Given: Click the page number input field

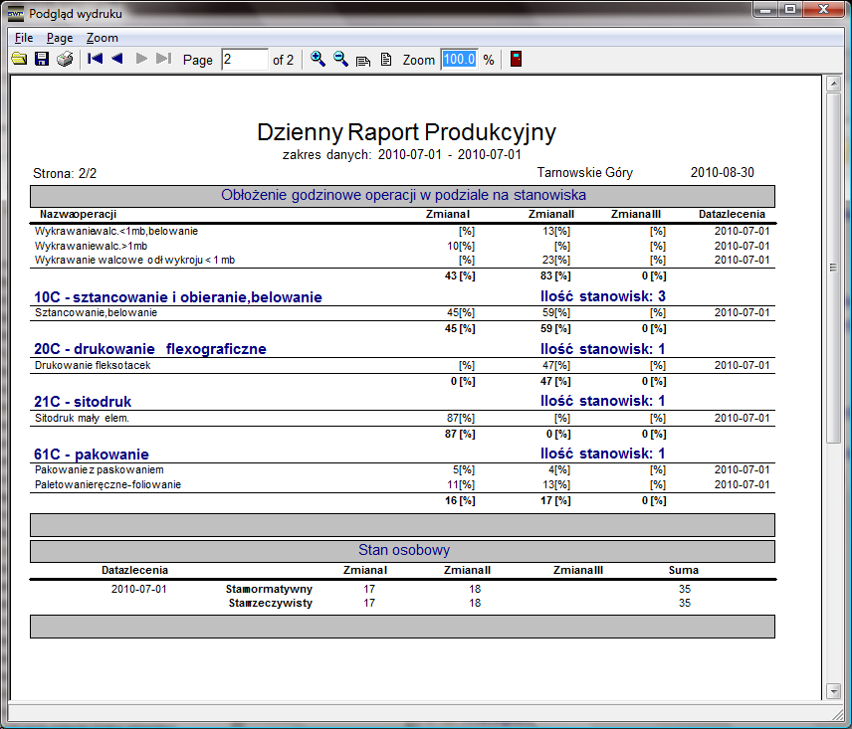Looking at the screenshot, I should [x=244, y=60].
